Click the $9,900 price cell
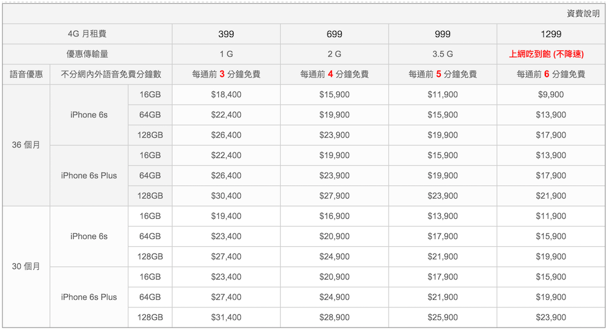Viewport: 608px width, 330px height. tap(551, 95)
